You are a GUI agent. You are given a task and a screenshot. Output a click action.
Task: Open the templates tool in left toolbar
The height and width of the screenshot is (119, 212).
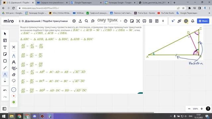click(5, 40)
